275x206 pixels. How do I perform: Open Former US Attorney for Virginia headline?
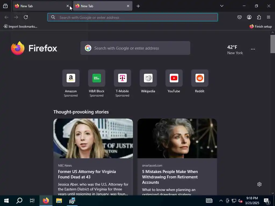click(87, 174)
